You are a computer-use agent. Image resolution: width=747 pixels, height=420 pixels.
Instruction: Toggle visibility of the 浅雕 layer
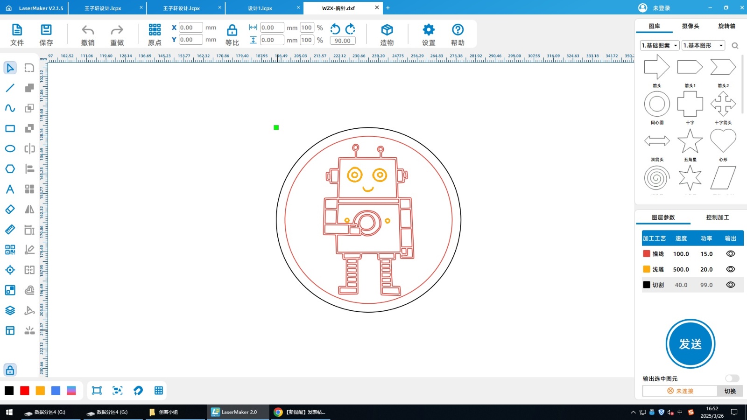coord(730,269)
